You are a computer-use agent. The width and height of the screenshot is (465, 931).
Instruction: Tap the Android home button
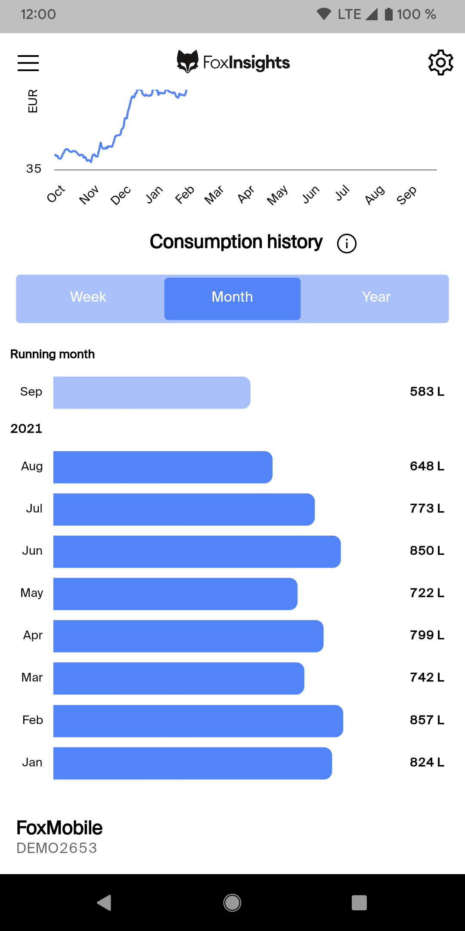tap(232, 903)
